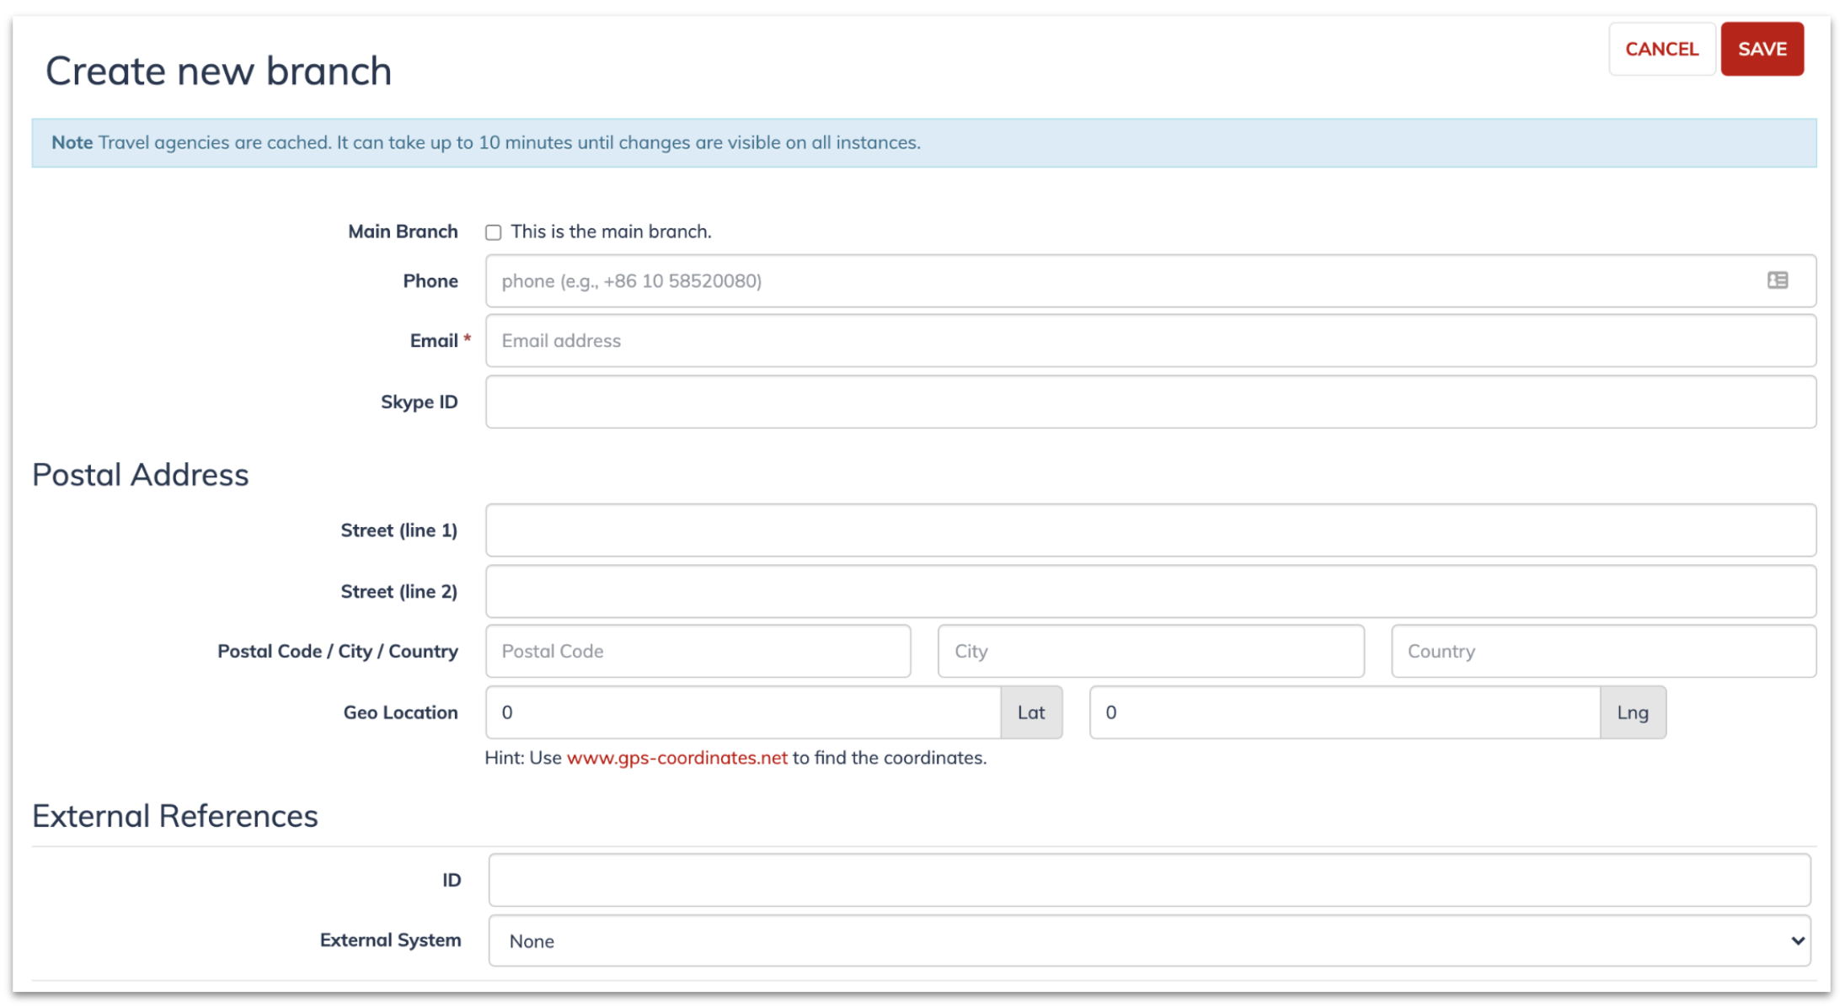1845x1007 pixels.
Task: Select the Skype ID text field
Action: (1150, 402)
